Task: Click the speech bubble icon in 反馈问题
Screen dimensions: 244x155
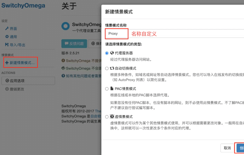Action: click(66, 43)
